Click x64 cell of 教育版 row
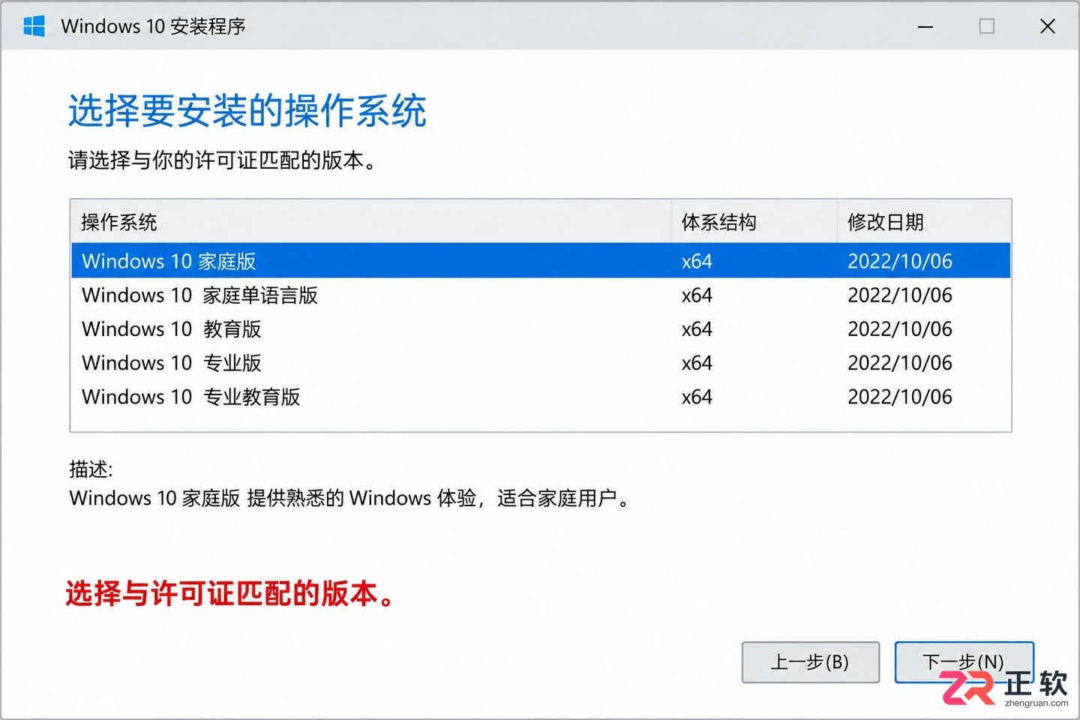Screen dimensions: 1080x720 pyautogui.click(x=697, y=329)
